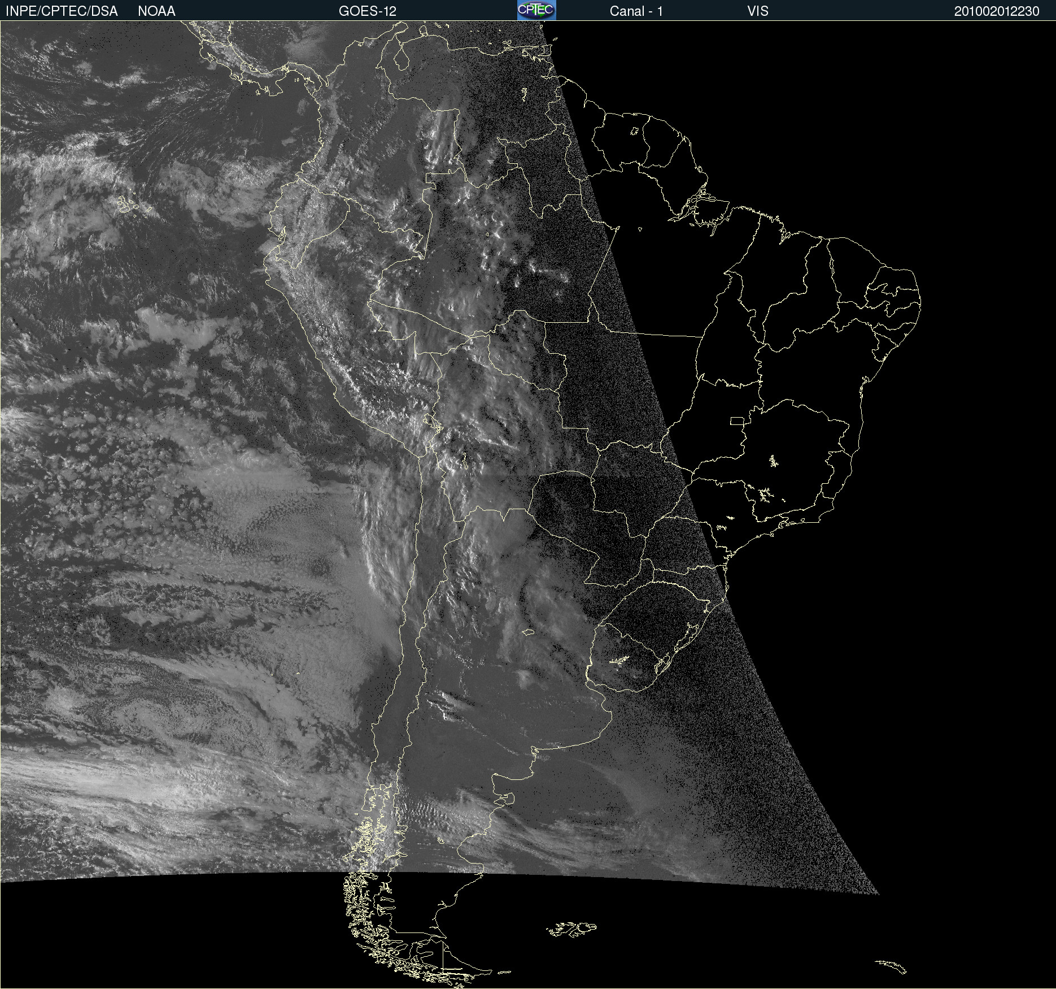Click the 201002012230 timestamp
1056x989 pixels.
coord(997,11)
